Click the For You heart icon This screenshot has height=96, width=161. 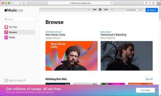pos(6,27)
